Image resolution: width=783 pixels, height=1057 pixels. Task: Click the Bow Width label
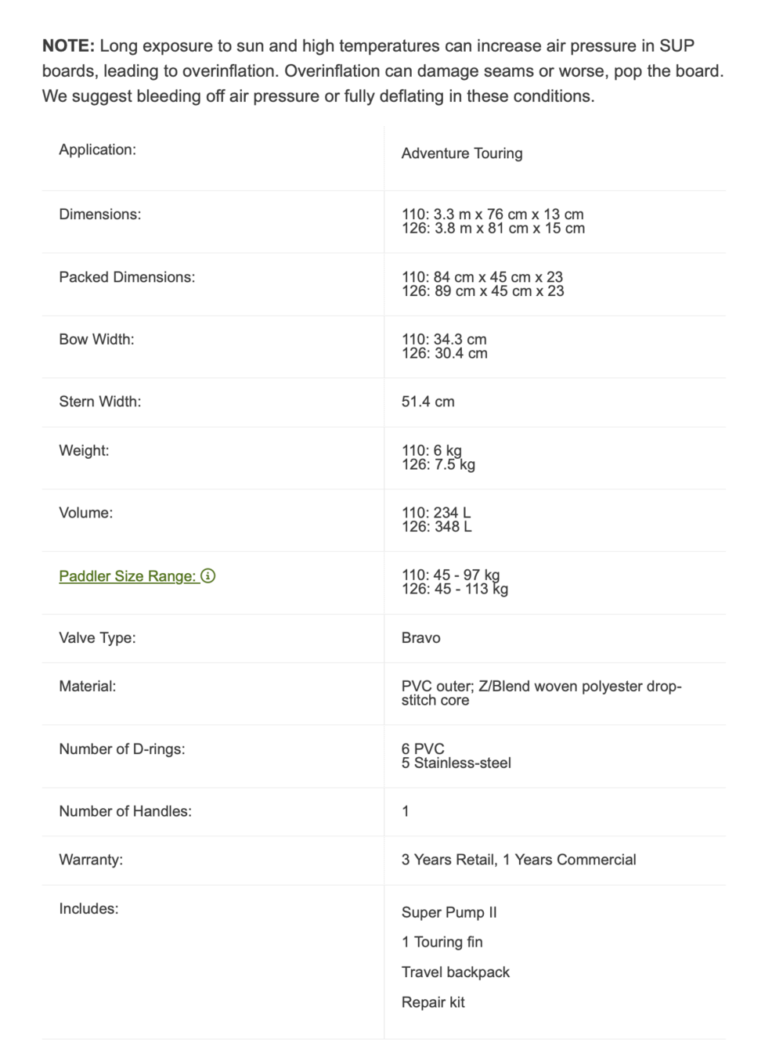[x=96, y=339]
